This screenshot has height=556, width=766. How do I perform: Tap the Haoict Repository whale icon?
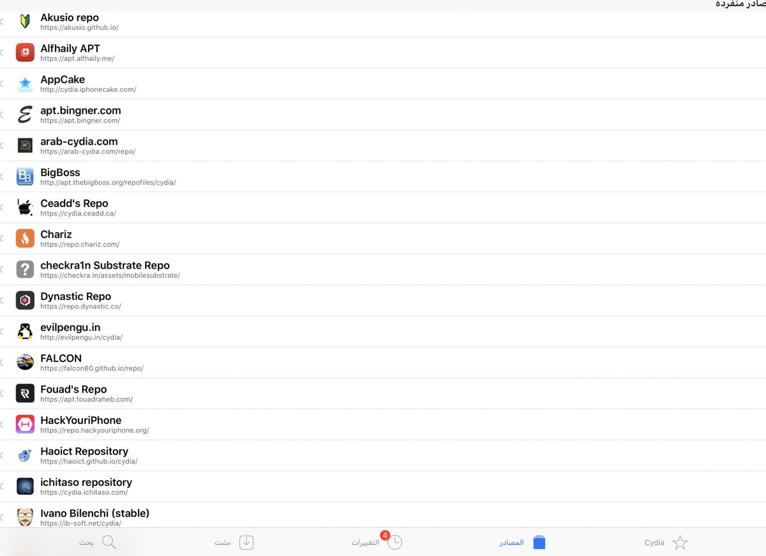click(x=25, y=455)
